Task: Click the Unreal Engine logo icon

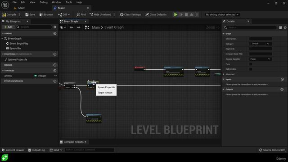Action: [x=5, y=5]
